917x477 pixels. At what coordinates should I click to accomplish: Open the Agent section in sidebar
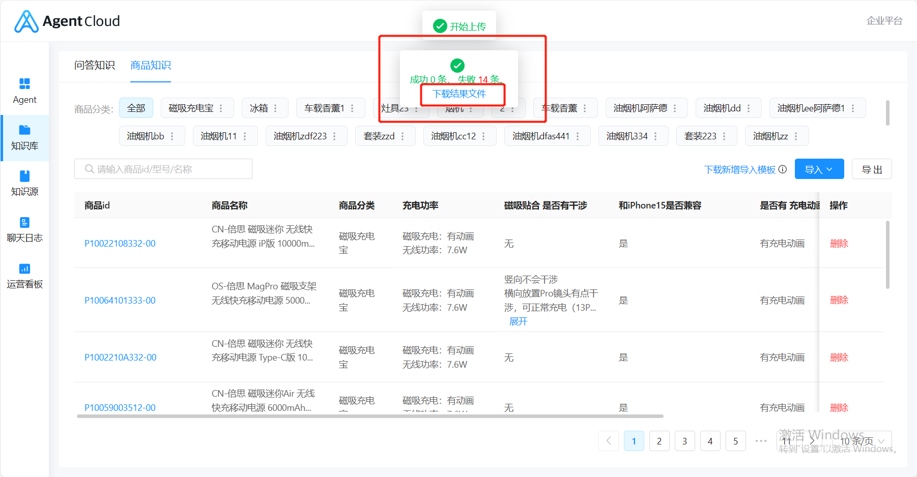[x=24, y=92]
